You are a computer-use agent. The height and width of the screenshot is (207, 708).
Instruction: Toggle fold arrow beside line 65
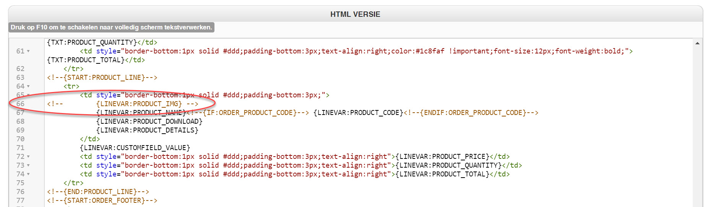(29, 95)
